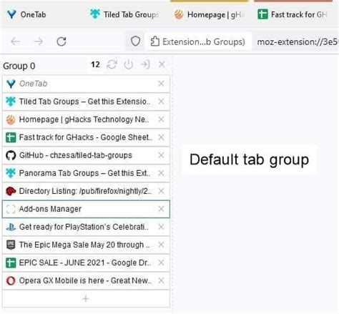Focus the moz-extension URL address field
339x314 pixels.
point(298,42)
